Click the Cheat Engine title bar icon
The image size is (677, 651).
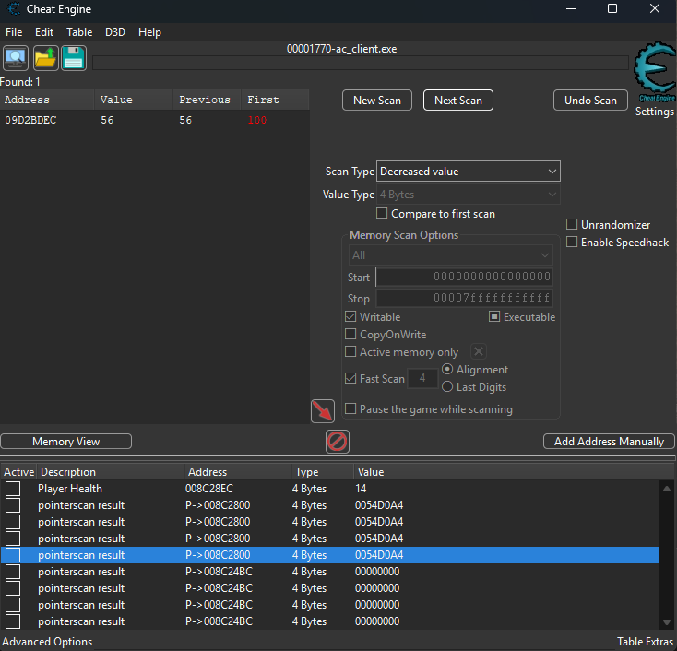point(12,9)
